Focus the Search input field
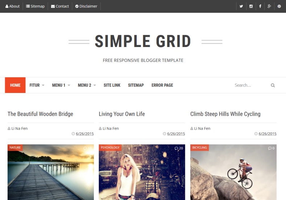This screenshot has width=286, height=200. pyautogui.click(x=251, y=85)
